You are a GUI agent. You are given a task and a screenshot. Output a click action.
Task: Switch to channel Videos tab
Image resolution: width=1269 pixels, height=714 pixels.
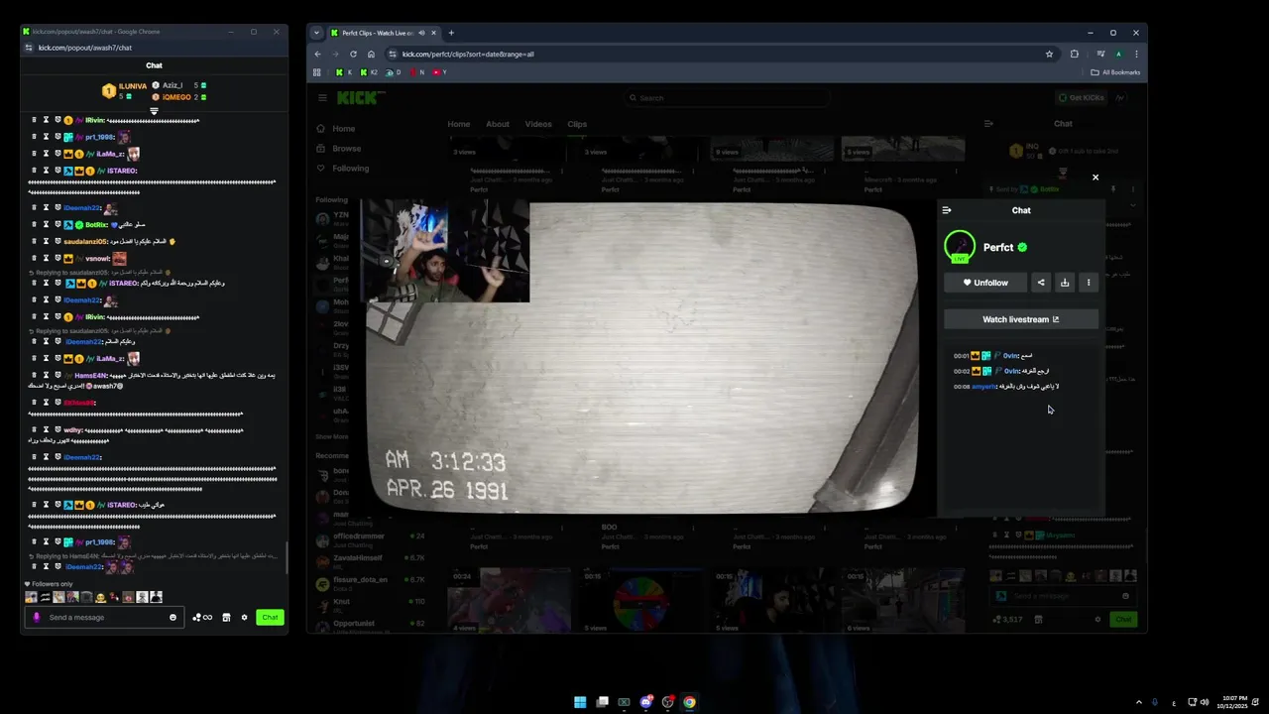[538, 124]
